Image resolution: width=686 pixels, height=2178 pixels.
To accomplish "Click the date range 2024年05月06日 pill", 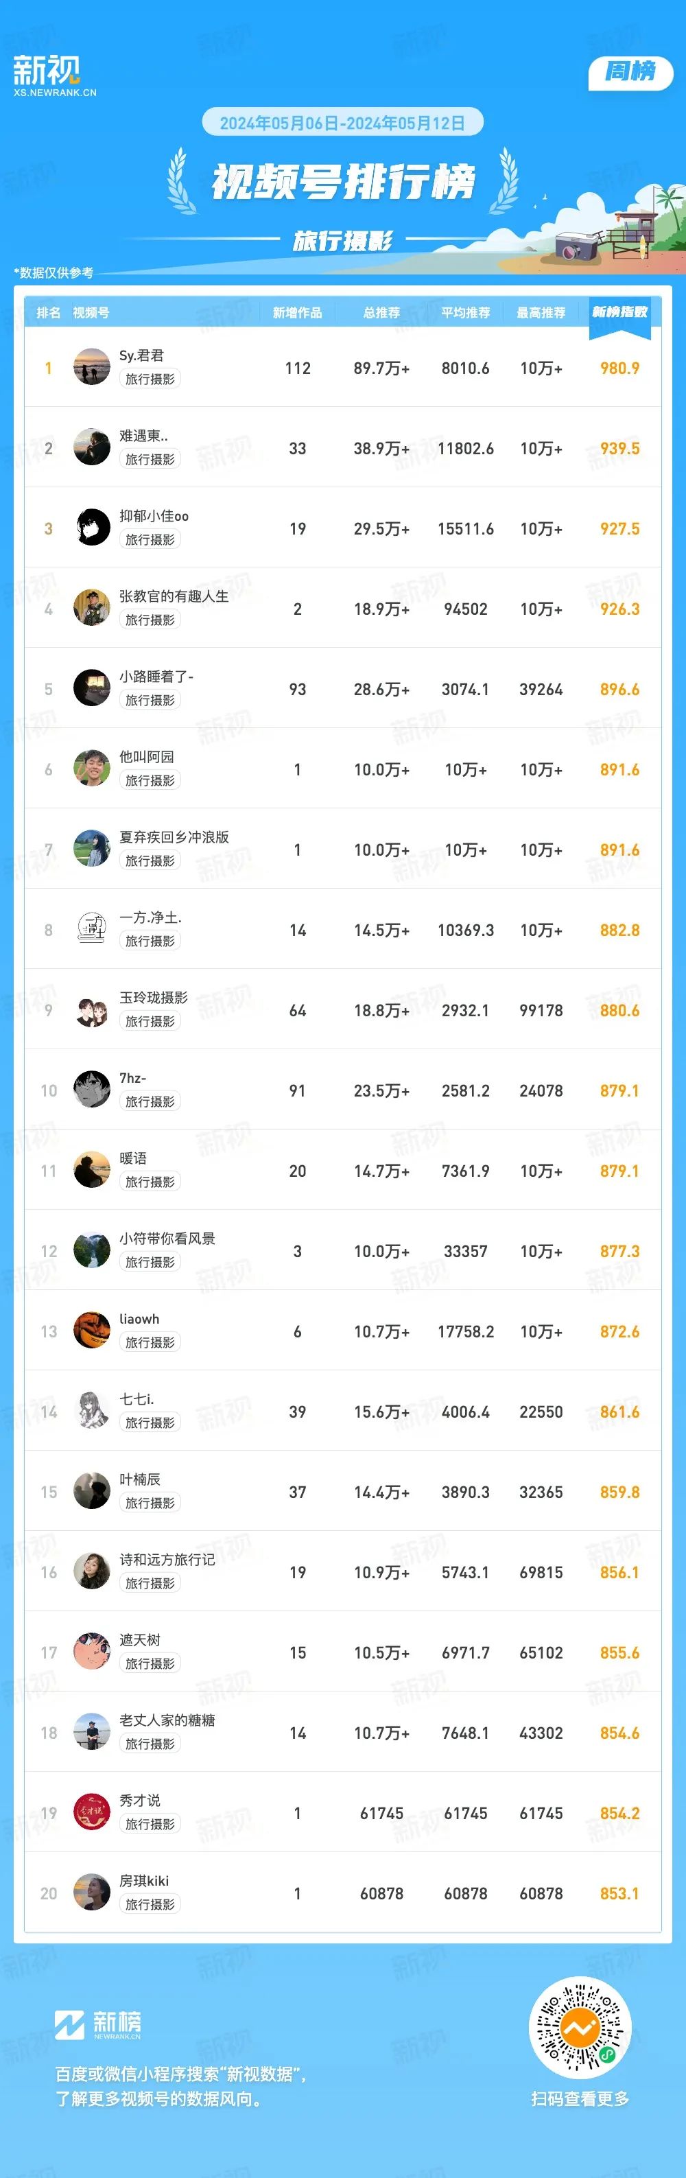I will 342,124.
